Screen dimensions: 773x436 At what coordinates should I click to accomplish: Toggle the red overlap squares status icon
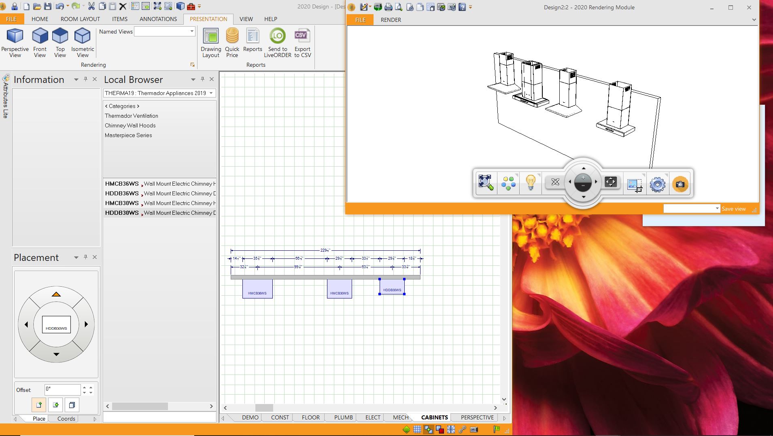coord(440,430)
